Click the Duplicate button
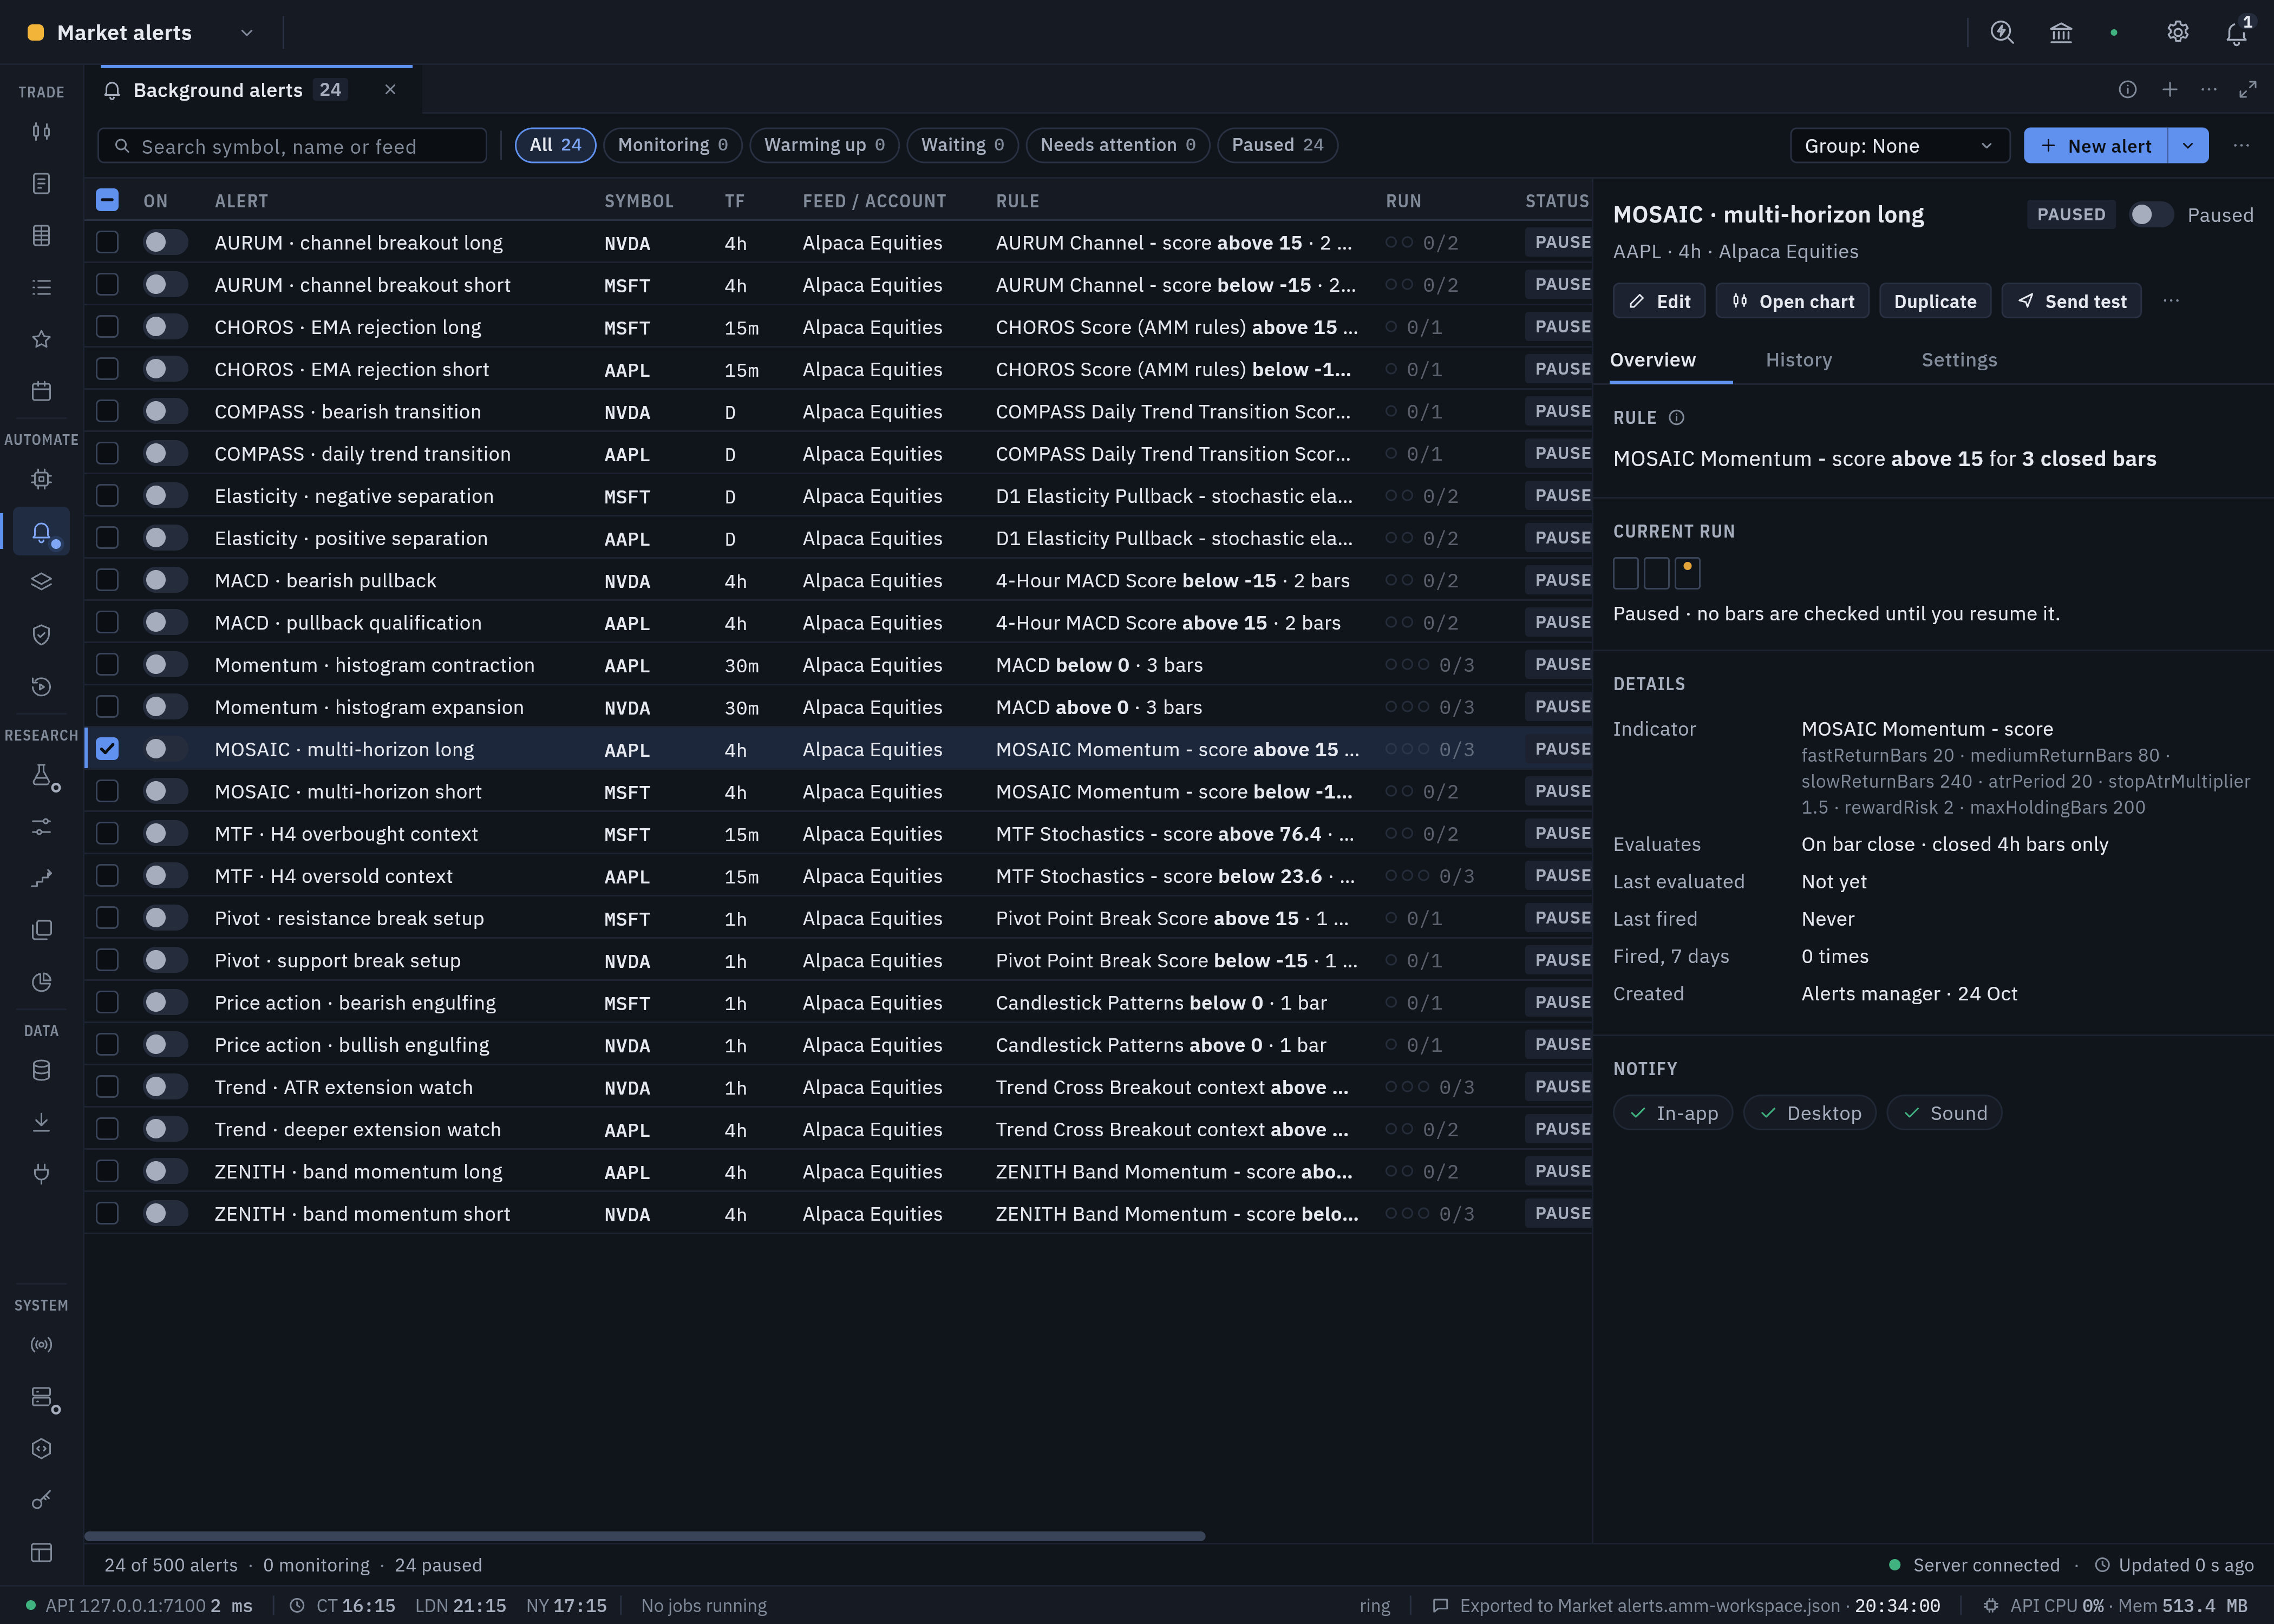Image resolution: width=2274 pixels, height=1624 pixels. [1935, 301]
